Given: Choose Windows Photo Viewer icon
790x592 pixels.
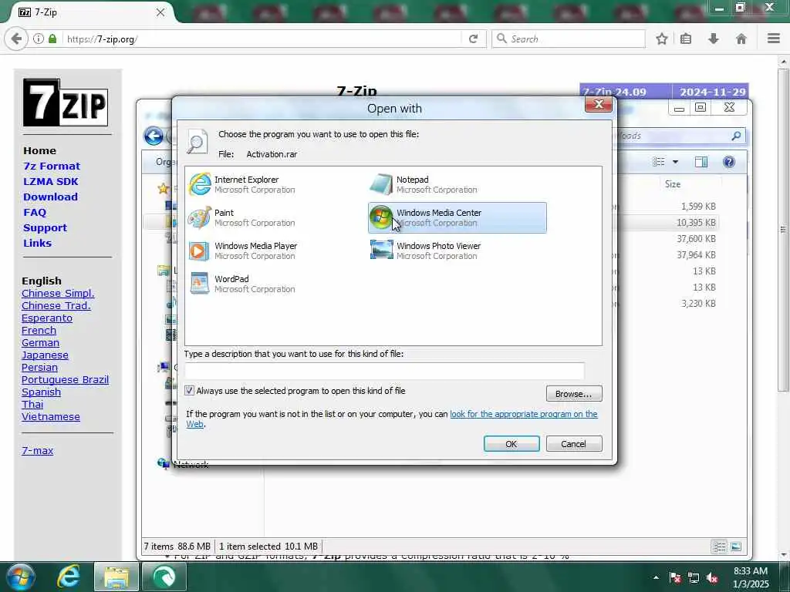Looking at the screenshot, I should [x=381, y=250].
